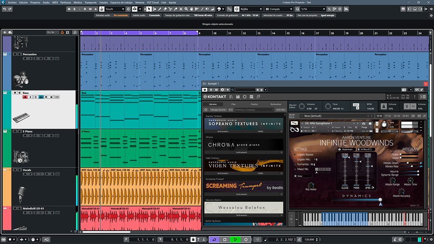Click the Instr Nav button
Image resolution: width=434 pixels, height=244 pixels.
click(280, 110)
